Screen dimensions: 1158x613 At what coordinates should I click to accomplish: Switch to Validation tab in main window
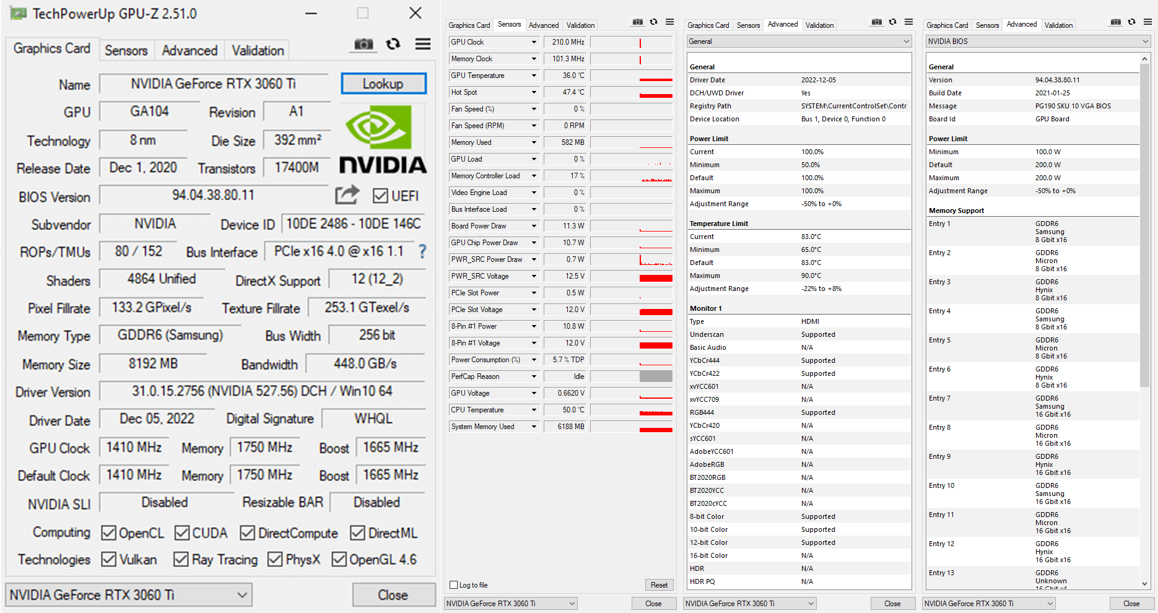[x=258, y=50]
